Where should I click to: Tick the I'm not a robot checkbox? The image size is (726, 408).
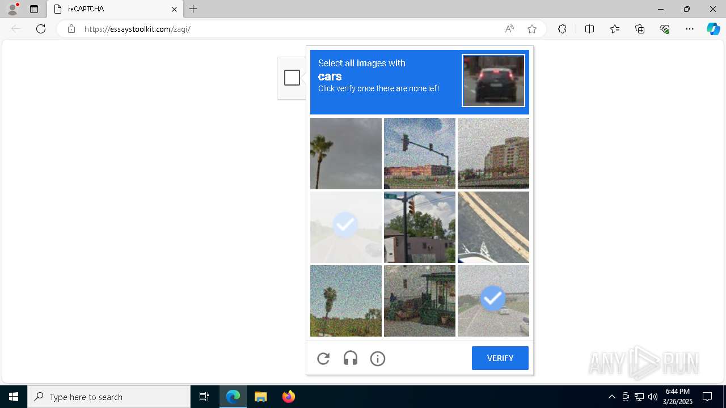292,78
